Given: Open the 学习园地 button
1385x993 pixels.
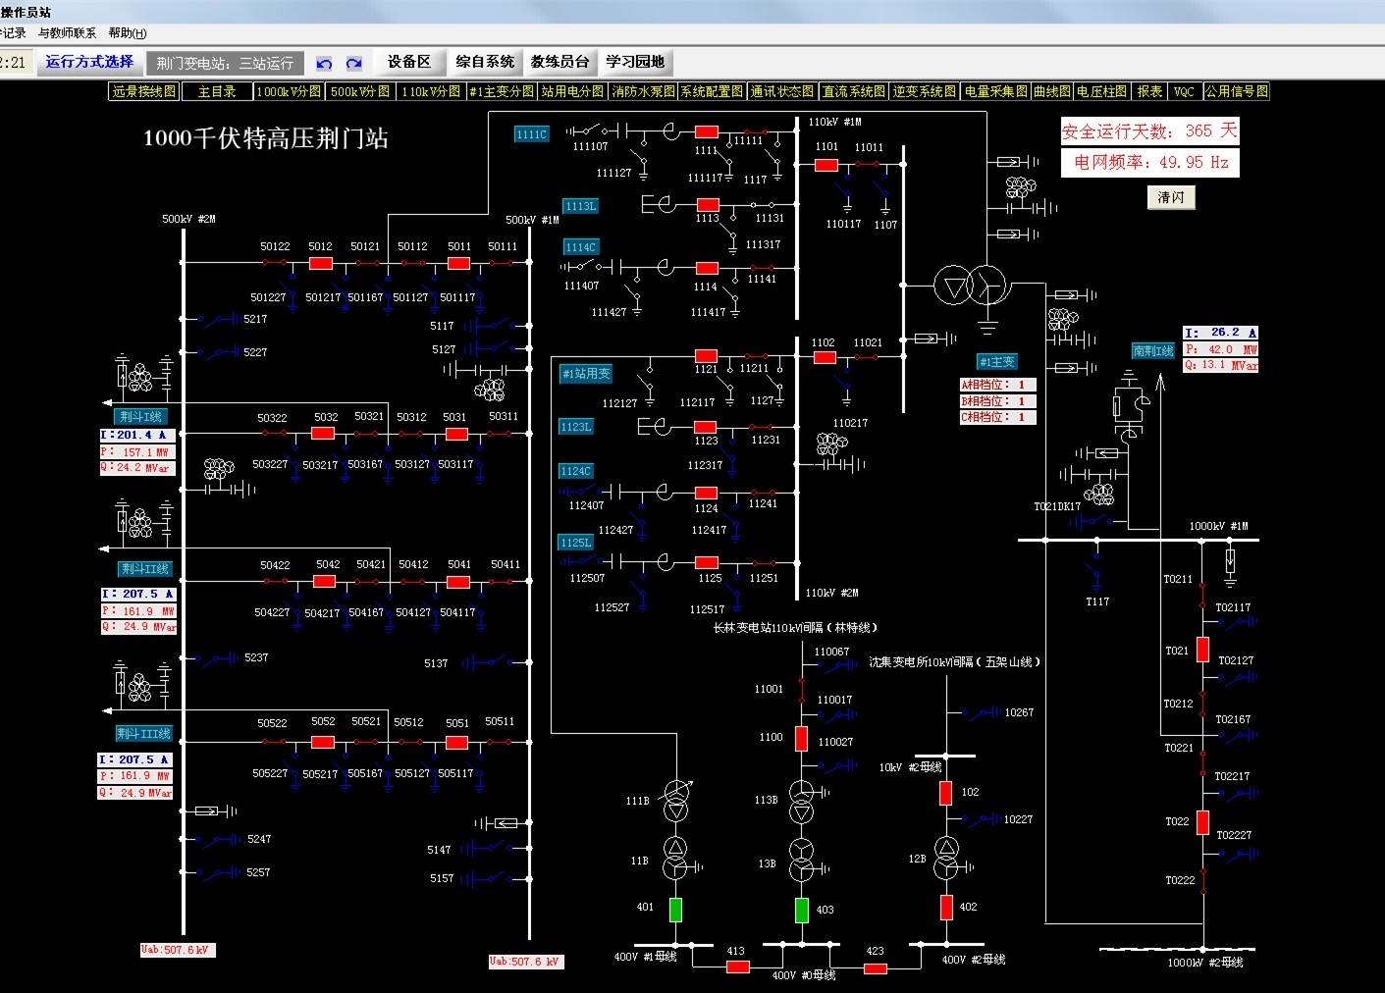Looking at the screenshot, I should pos(635,62).
